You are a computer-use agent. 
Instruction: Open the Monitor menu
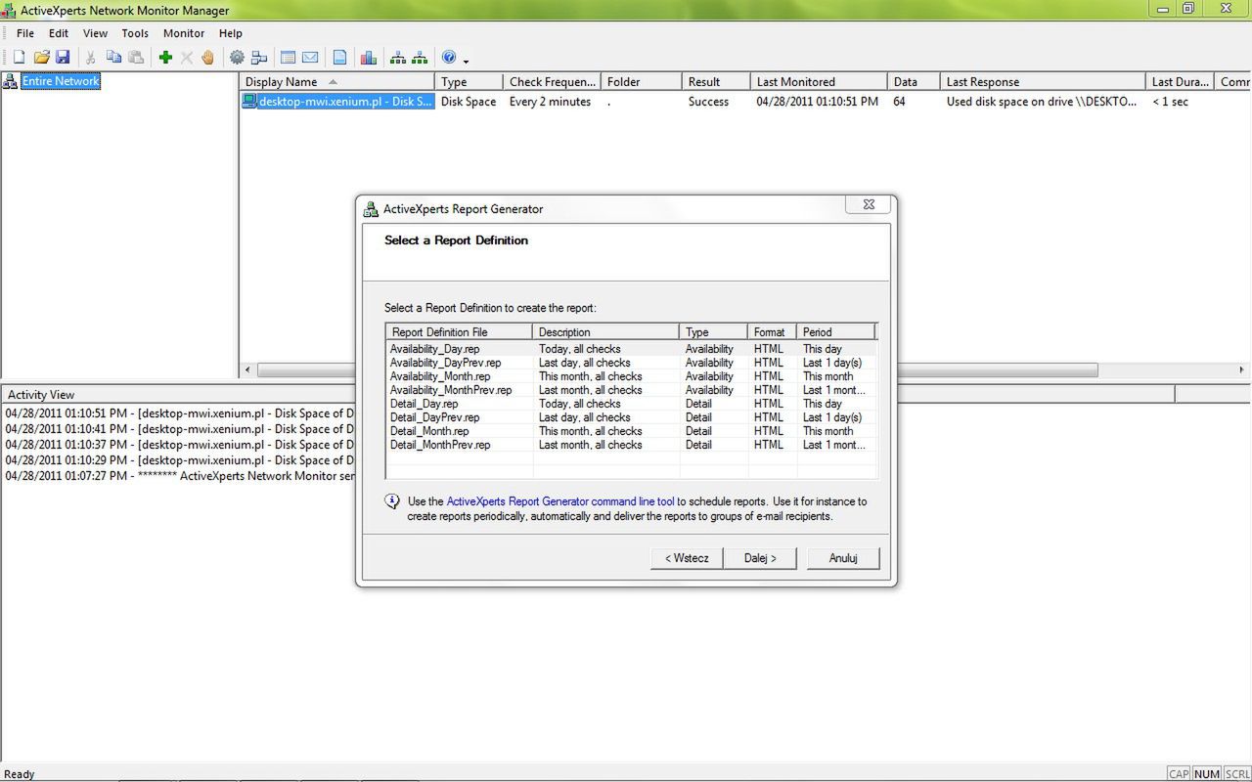point(184,33)
